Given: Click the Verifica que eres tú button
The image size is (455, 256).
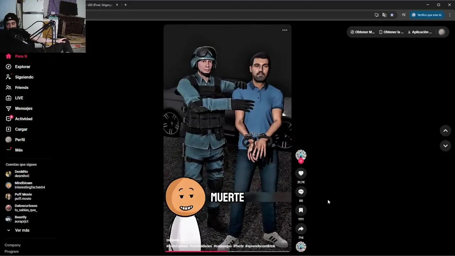Looking at the screenshot, I should [x=427, y=15].
